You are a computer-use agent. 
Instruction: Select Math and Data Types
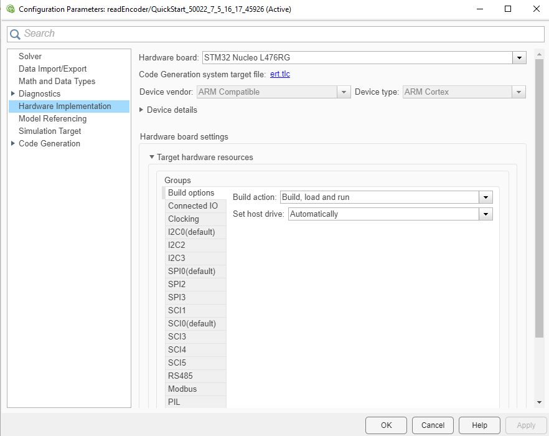[57, 82]
